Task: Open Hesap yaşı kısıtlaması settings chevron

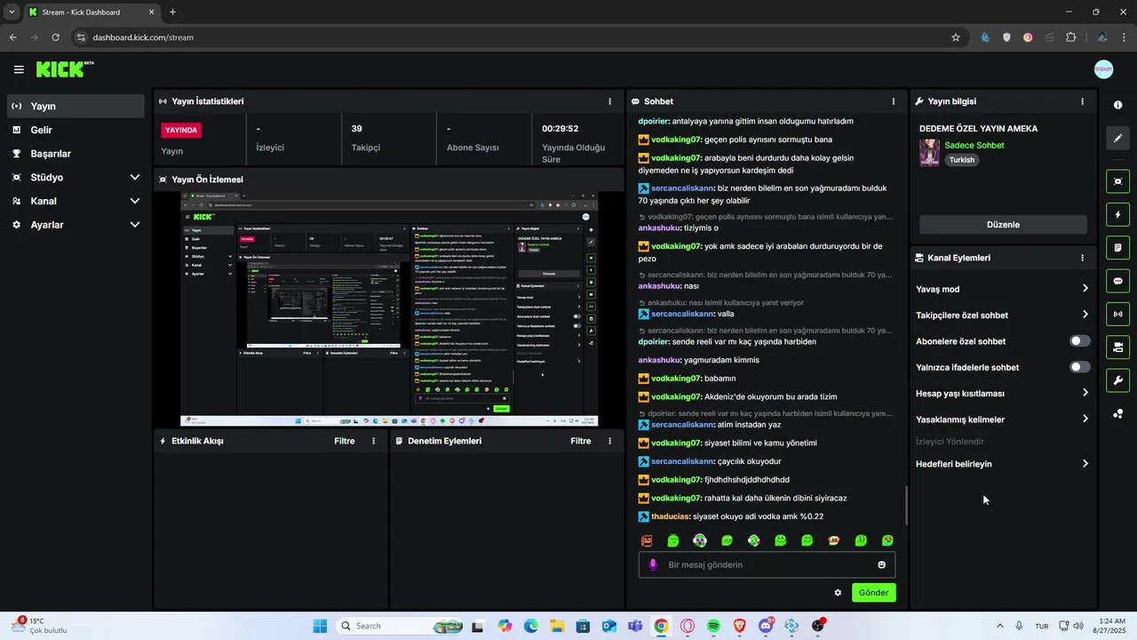Action: (x=1085, y=393)
